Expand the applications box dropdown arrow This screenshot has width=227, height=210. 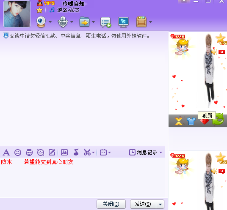point(151,22)
